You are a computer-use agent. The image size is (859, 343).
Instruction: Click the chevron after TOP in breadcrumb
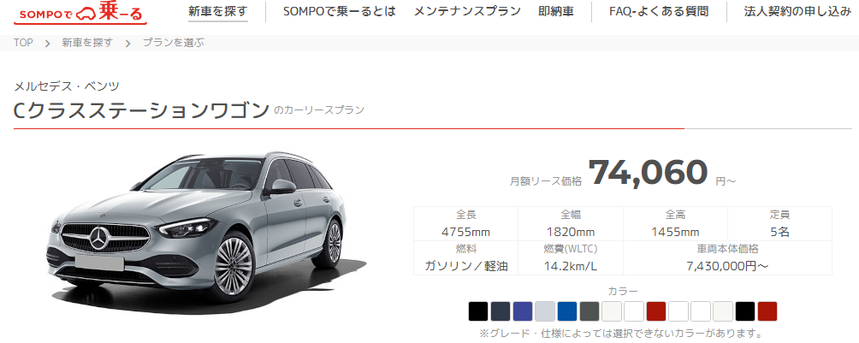tap(48, 44)
